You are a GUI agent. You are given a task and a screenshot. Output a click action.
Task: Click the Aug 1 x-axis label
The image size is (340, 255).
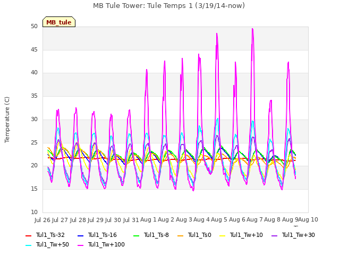click(x=148, y=219)
